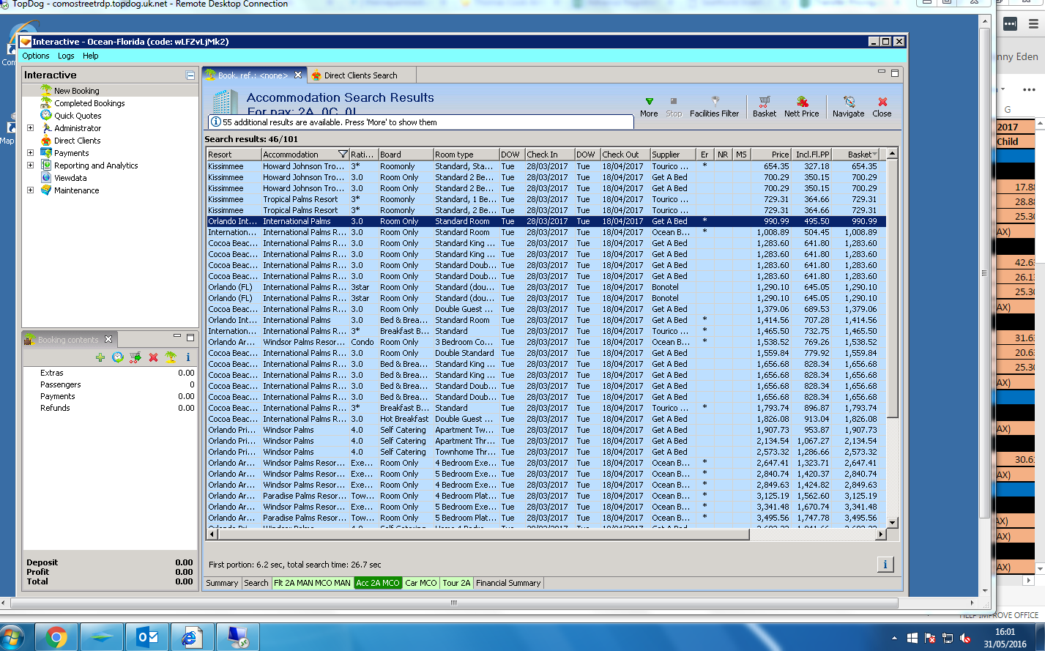Image resolution: width=1045 pixels, height=651 pixels.
Task: Open the Logs menu
Action: click(x=66, y=56)
